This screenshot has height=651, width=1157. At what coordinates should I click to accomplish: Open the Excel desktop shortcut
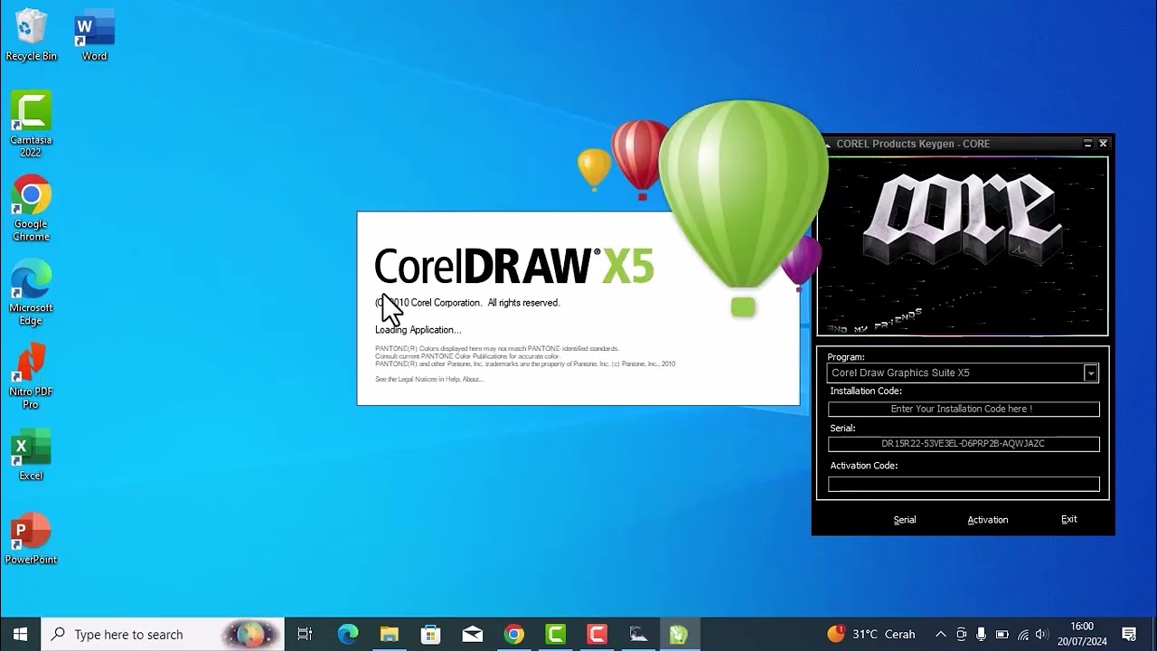click(31, 454)
